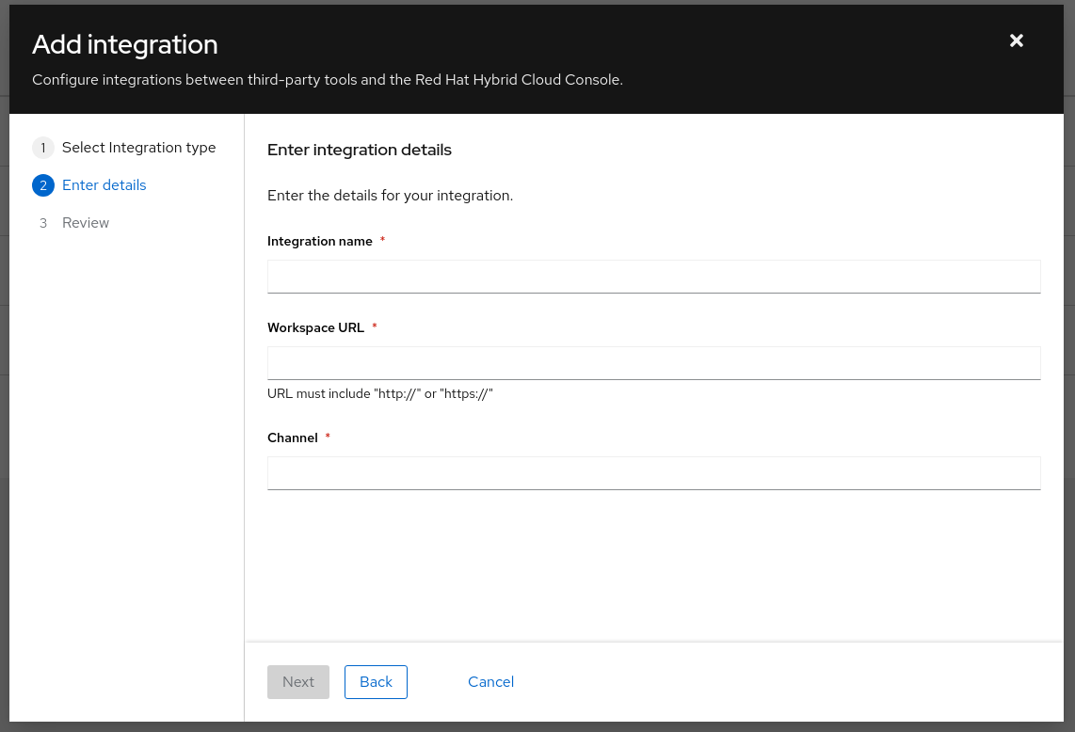Click the step 3 number indicator
This screenshot has height=732, width=1075.
(x=42, y=223)
